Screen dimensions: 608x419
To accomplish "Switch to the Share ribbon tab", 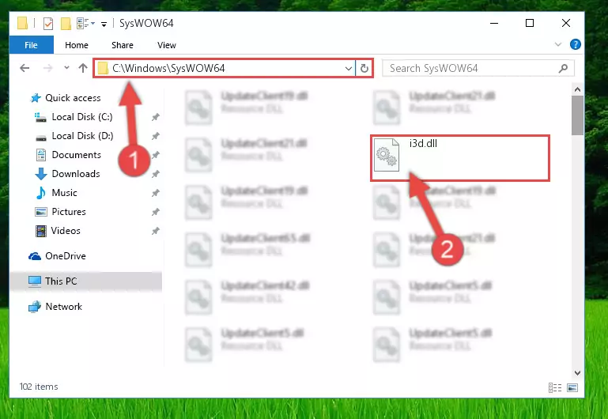I will (122, 45).
